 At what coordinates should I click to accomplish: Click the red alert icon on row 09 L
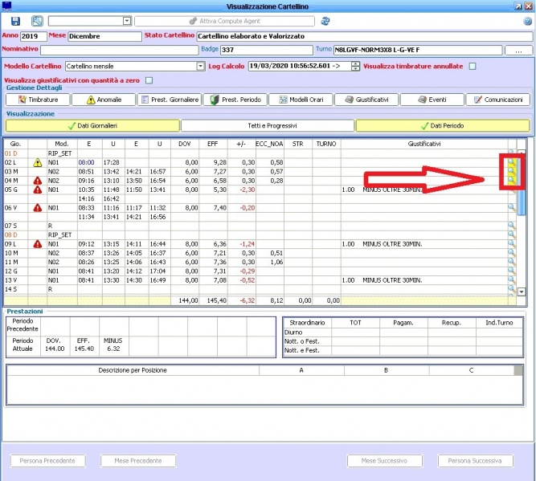point(37,243)
